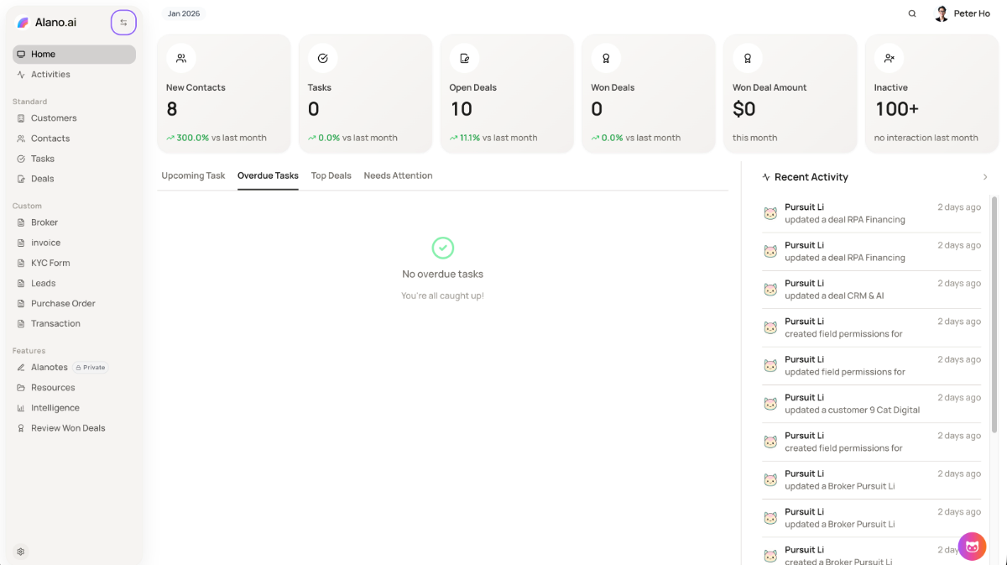Go to Activities in the sidebar
The image size is (1007, 565).
point(50,75)
